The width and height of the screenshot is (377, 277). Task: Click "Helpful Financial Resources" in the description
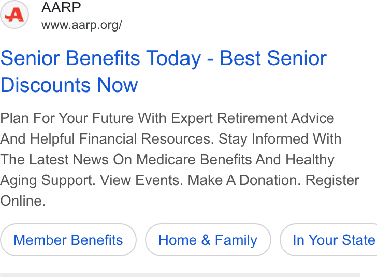(121, 139)
